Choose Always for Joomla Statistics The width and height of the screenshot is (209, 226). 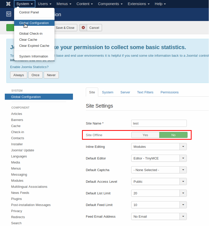point(19,75)
